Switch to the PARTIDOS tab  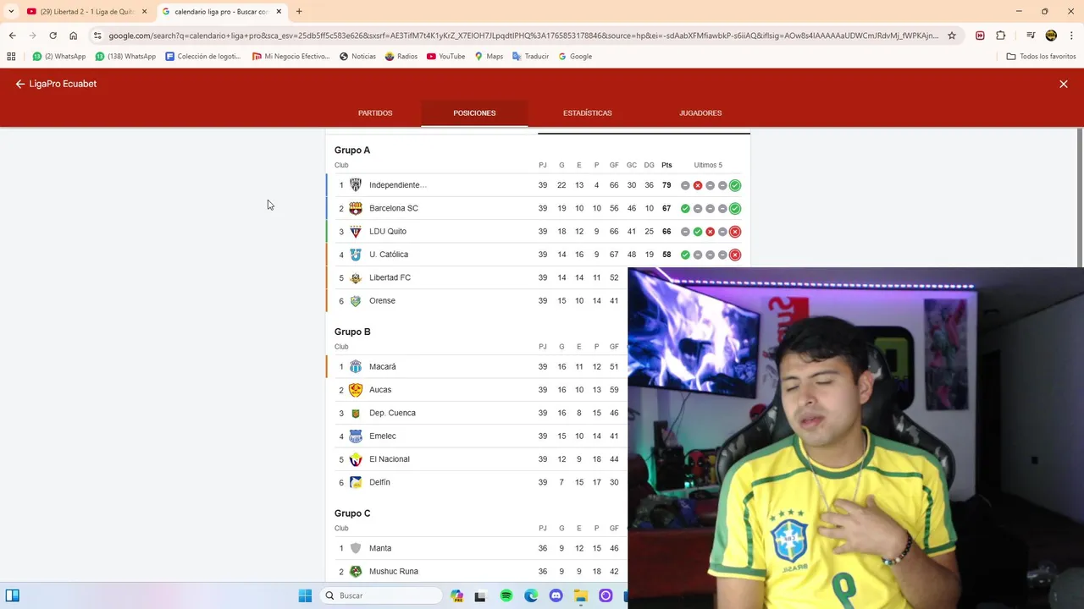coord(375,113)
